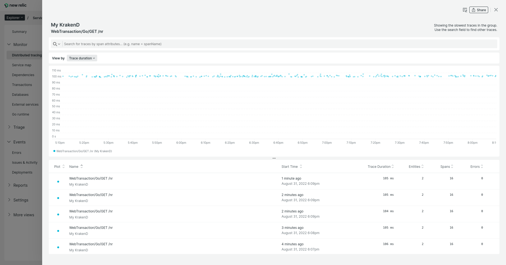
Task: Focus the trace search field
Action: [280, 44]
